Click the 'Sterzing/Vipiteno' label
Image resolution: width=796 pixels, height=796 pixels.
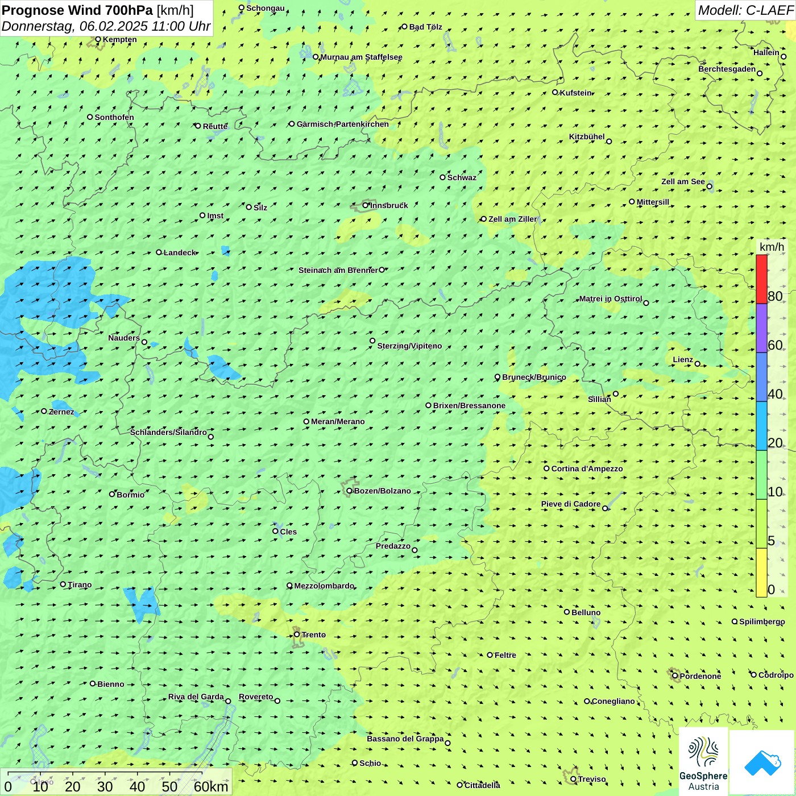click(409, 346)
